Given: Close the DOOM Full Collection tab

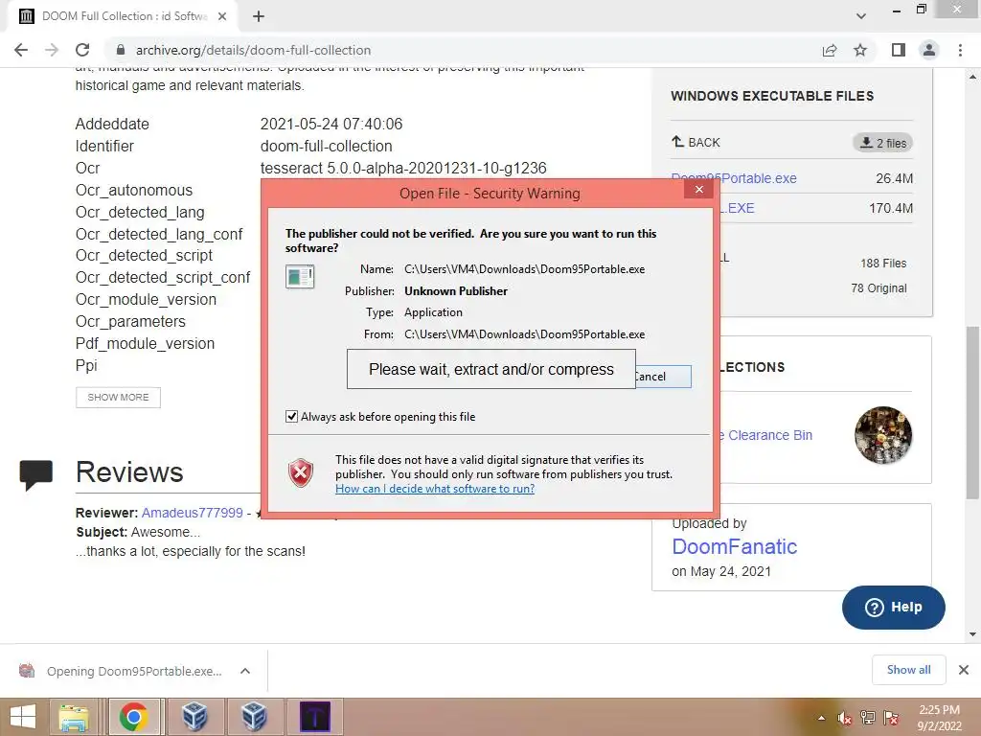Looking at the screenshot, I should (x=222, y=16).
